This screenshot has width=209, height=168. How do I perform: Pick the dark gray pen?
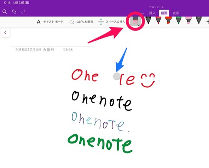[x=199, y=20]
